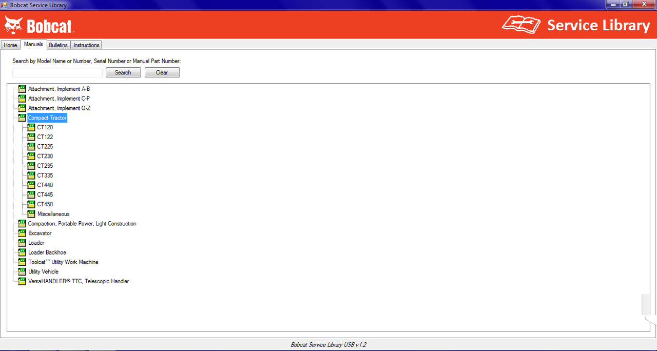Image resolution: width=657 pixels, height=351 pixels.
Task: Click the manual icon next to CT122
Action: 31,137
